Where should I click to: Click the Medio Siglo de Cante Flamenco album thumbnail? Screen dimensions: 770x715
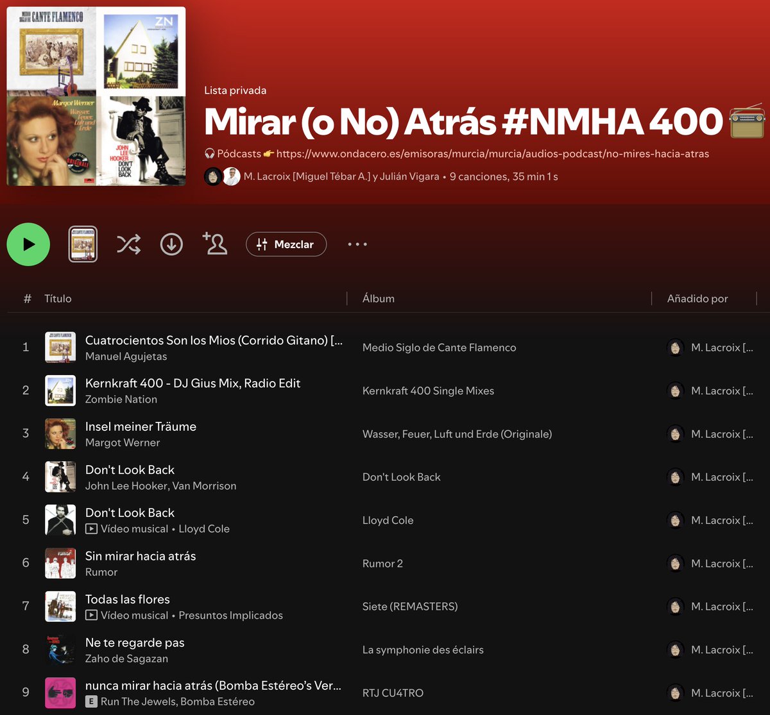[x=60, y=347]
